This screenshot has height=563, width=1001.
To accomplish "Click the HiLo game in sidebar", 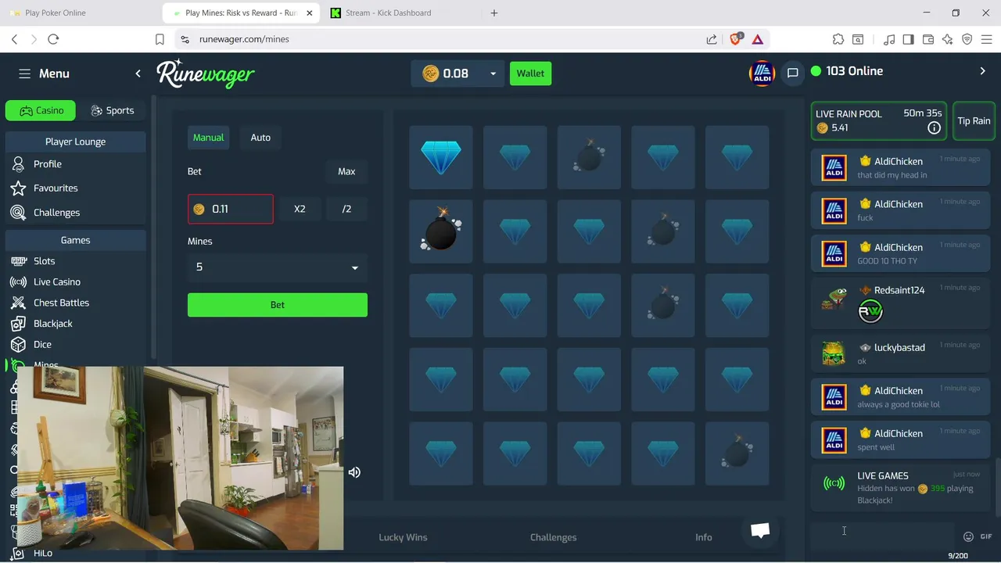I will click(x=43, y=553).
